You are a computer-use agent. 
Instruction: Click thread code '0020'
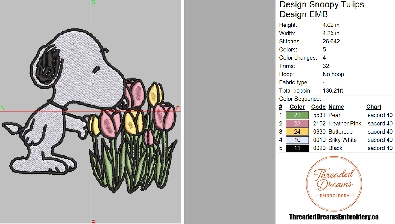tap(319, 148)
